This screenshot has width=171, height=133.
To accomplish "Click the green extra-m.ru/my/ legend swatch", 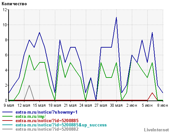I will (7, 116).
